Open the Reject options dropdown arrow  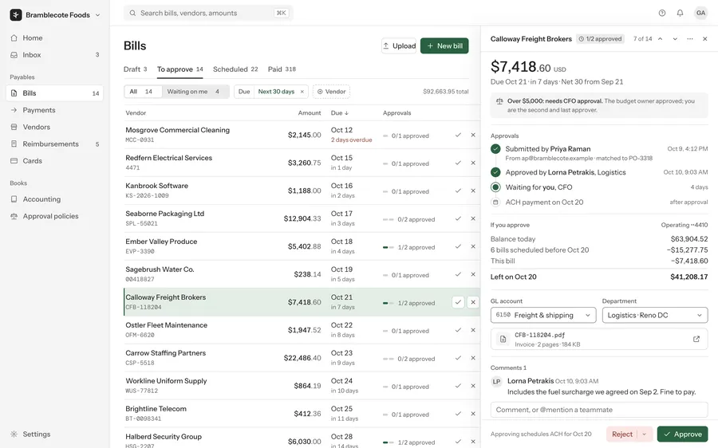(645, 434)
